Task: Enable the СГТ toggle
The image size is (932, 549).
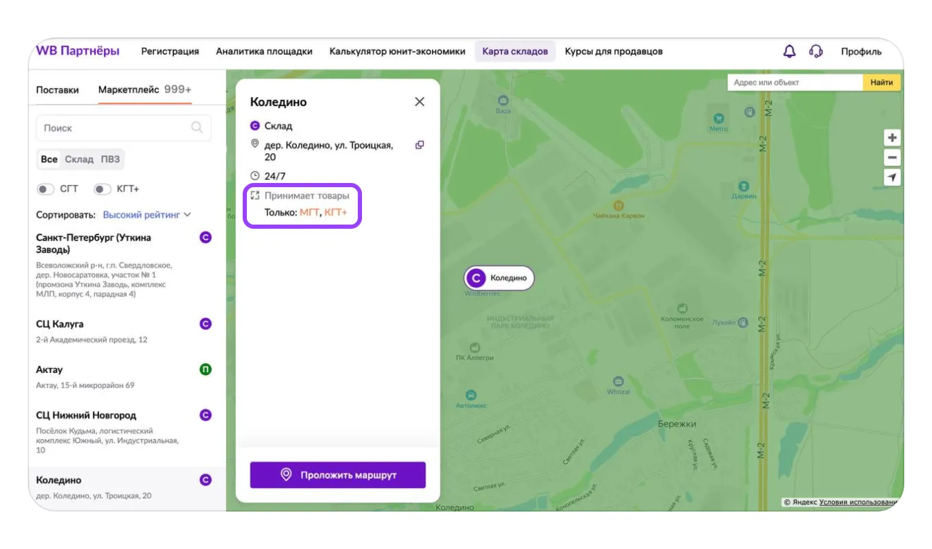Action: click(x=46, y=189)
